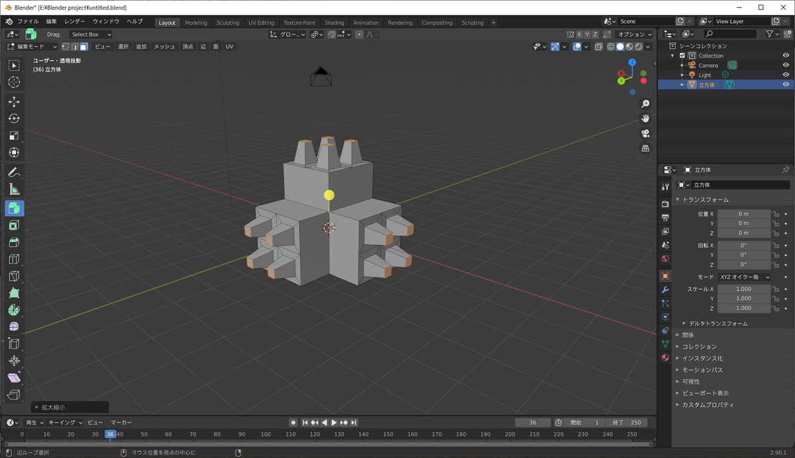Select the Select Box tool in toolbar

pyautogui.click(x=14, y=66)
